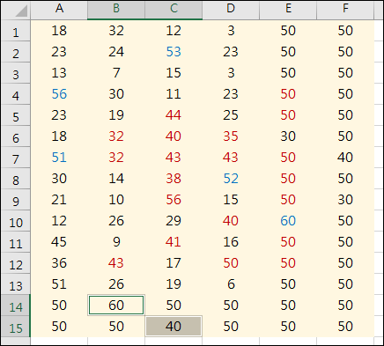Click cell A12 containing 36
The height and width of the screenshot is (346, 384).
[59, 263]
